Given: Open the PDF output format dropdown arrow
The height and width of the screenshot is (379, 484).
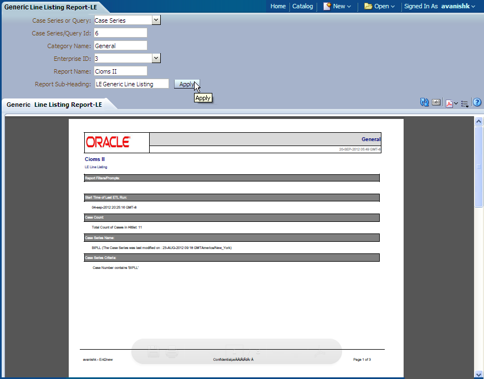Looking at the screenshot, I should point(456,103).
